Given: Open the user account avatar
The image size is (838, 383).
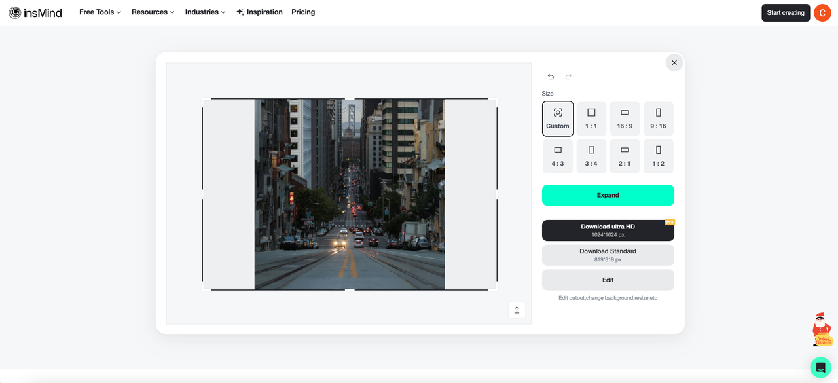Looking at the screenshot, I should tap(822, 12).
